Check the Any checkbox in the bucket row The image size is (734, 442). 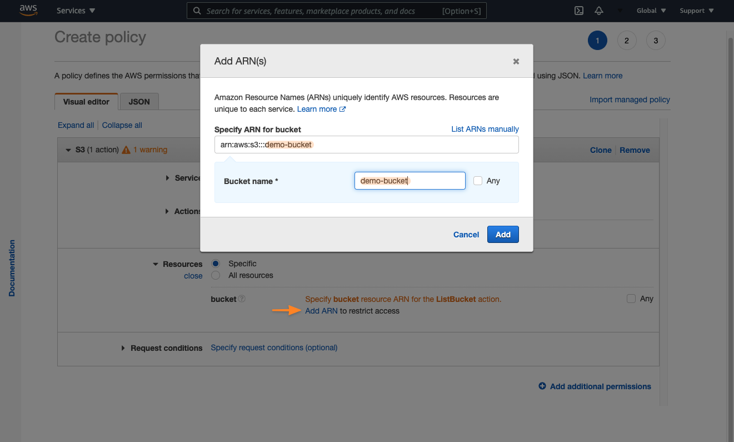click(631, 299)
